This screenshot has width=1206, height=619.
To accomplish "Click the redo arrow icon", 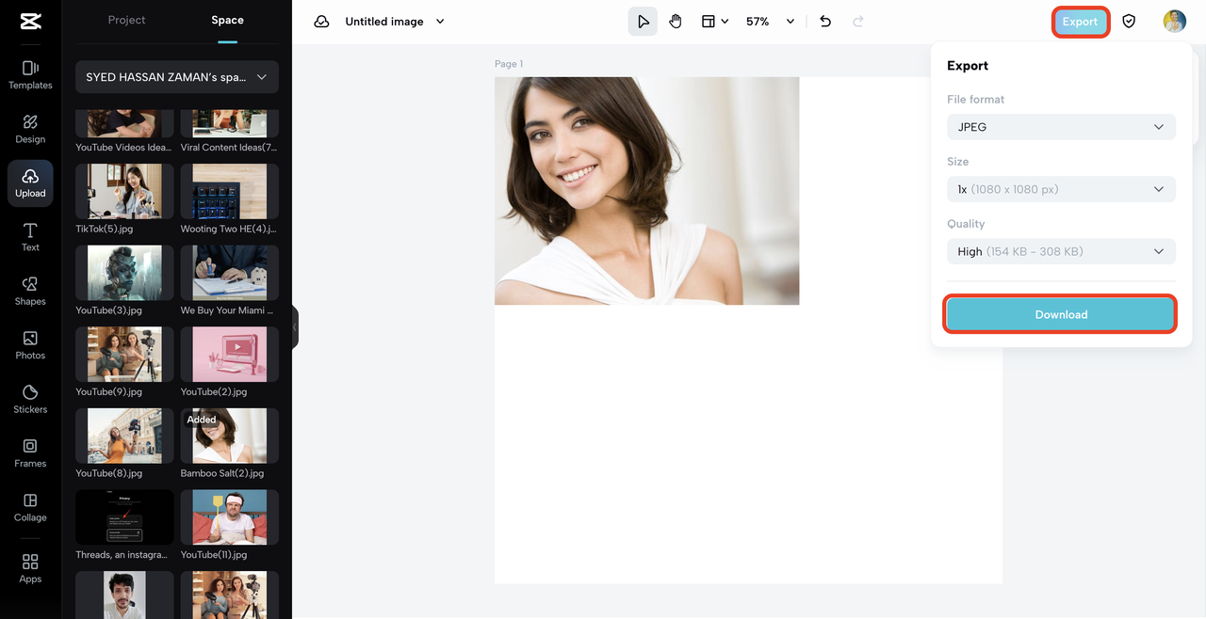I will coord(857,22).
